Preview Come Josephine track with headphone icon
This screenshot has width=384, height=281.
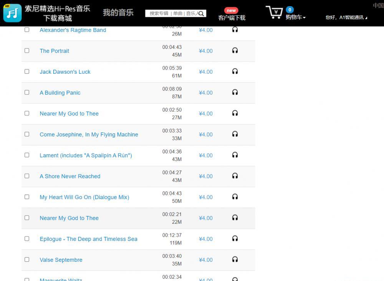tap(235, 134)
